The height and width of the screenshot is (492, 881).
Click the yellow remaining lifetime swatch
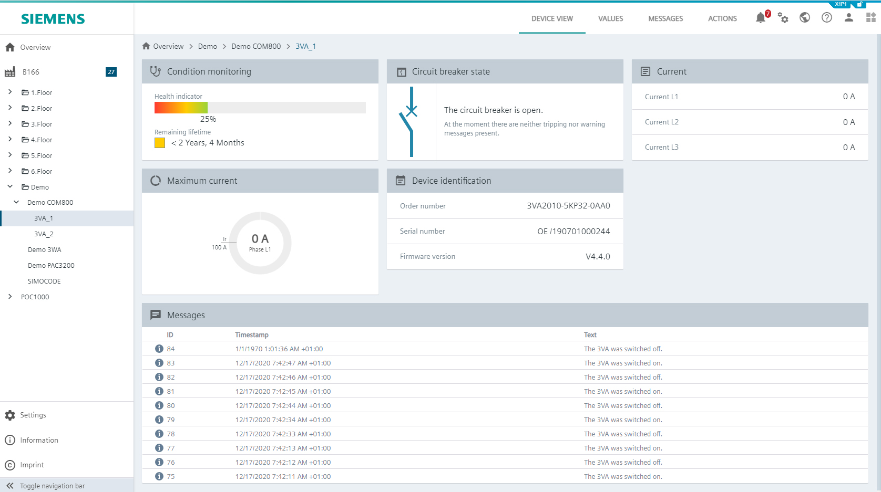pos(160,143)
